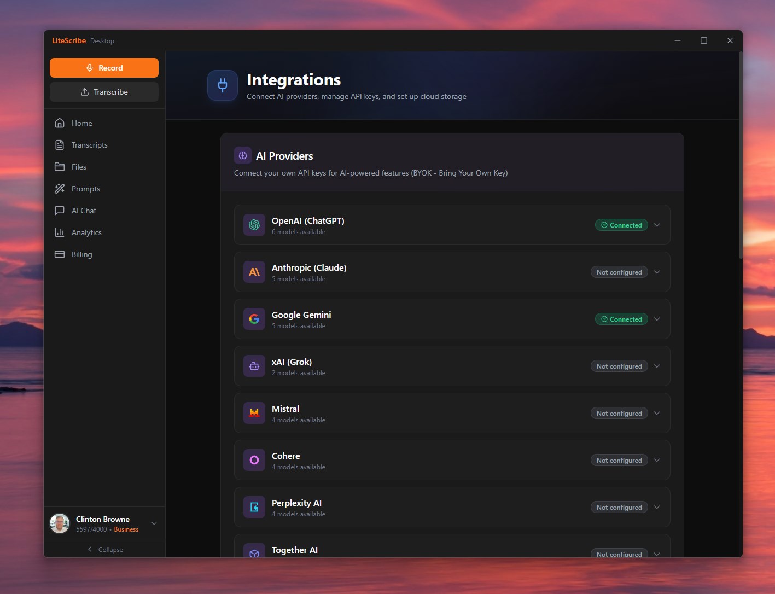Click the OpenAI logo icon
The width and height of the screenshot is (775, 594).
(254, 225)
